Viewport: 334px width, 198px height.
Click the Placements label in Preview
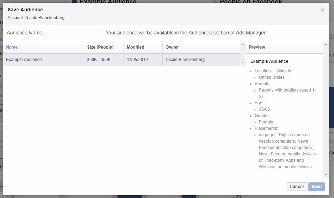pos(266,128)
